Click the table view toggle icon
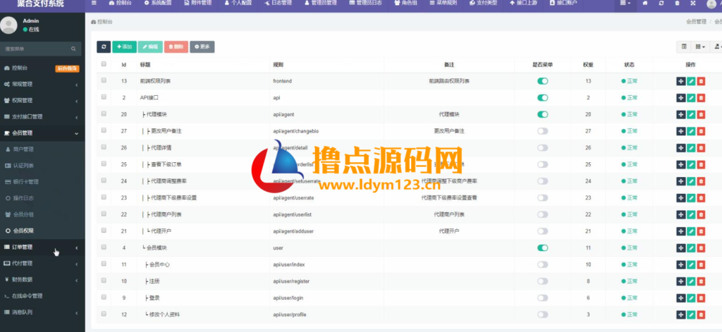Image resolution: width=722 pixels, height=332 pixels. (684, 47)
